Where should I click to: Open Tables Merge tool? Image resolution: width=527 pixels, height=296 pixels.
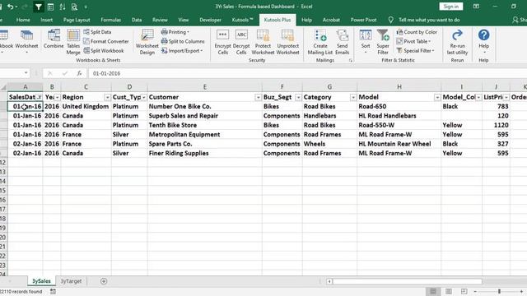click(73, 42)
